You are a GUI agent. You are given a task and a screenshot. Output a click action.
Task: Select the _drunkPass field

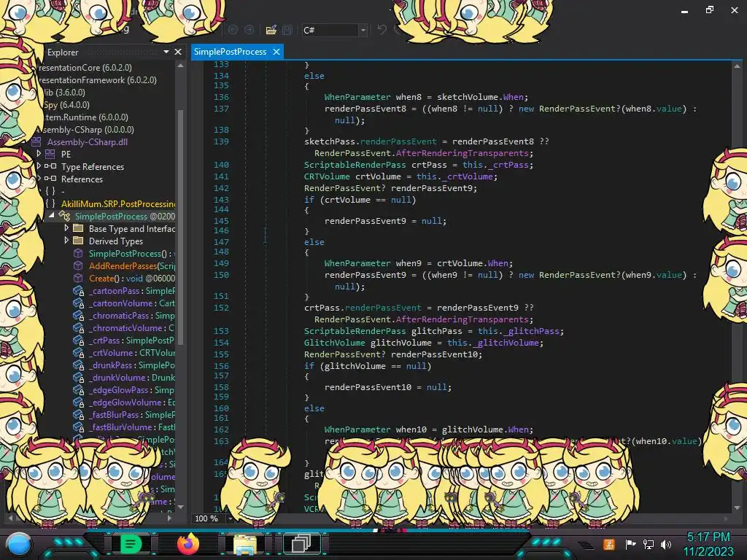point(131,365)
